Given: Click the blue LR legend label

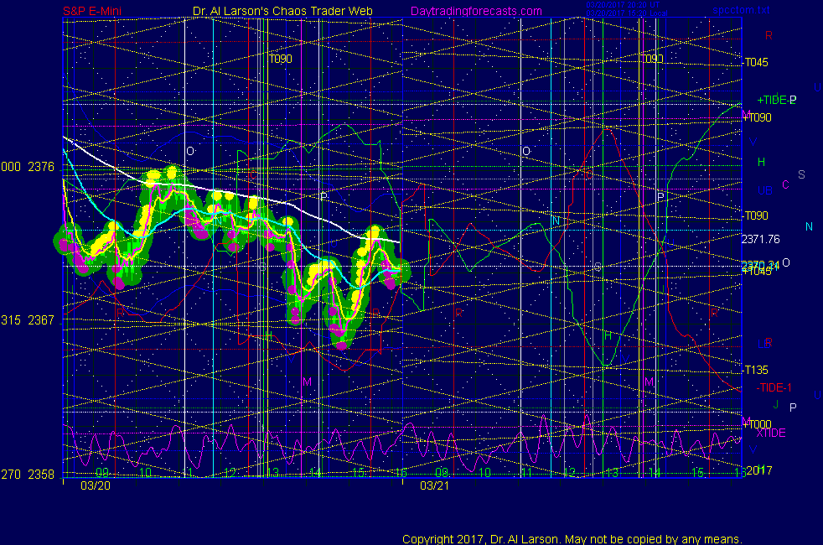Looking at the screenshot, I should [764, 344].
